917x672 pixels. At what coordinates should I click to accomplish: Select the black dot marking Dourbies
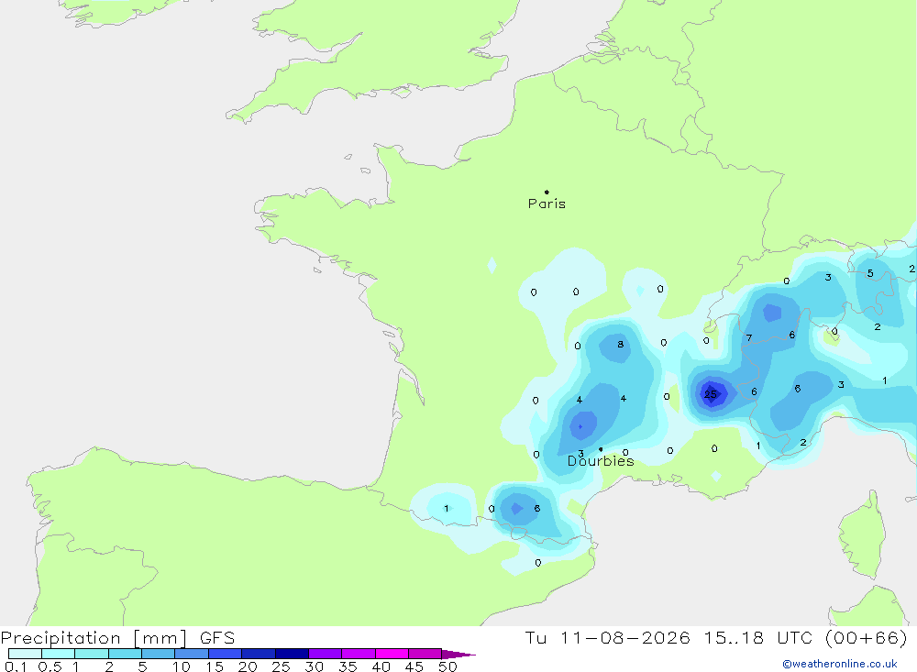601,449
